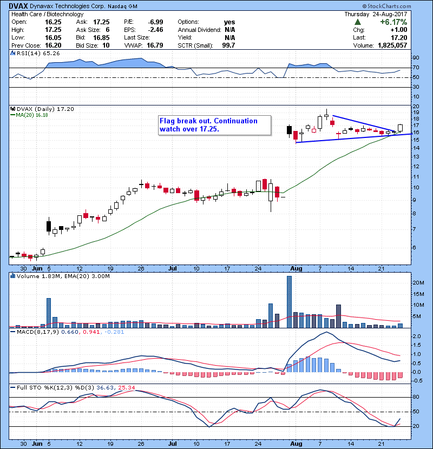Click the Options 'yes' value
The height and width of the screenshot is (449, 433).
229,22
